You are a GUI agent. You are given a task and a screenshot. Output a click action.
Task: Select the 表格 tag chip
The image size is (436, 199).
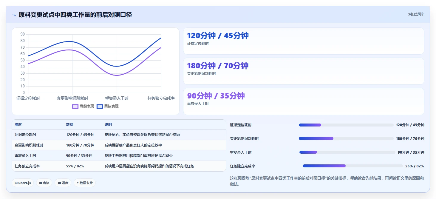point(44,183)
